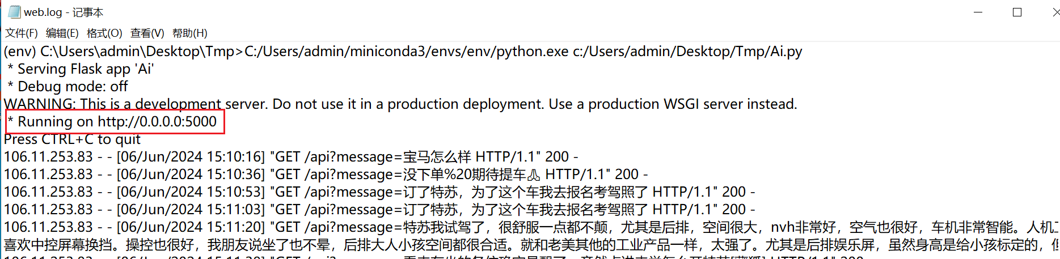1060x259 pixels.
Task: Open the 编辑(E) menu
Action: tap(62, 33)
